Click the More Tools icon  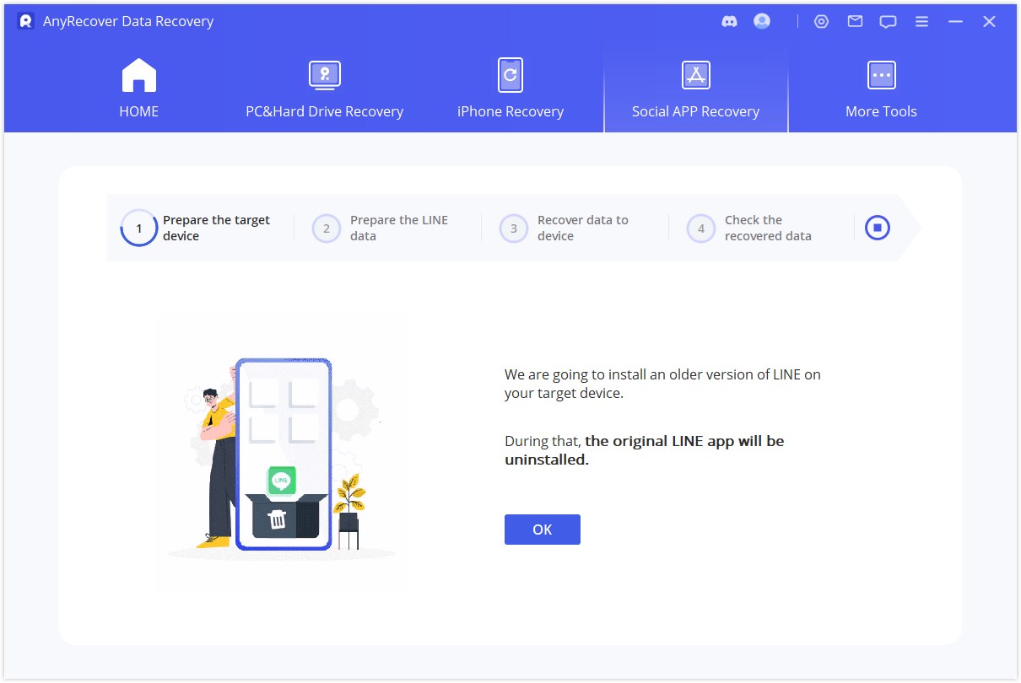click(x=881, y=75)
